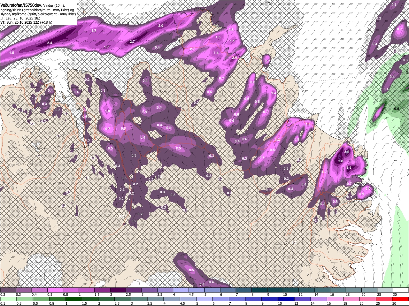
Task: Select the 0.3 green swatch in lower scale
Action: click(25, 299)
